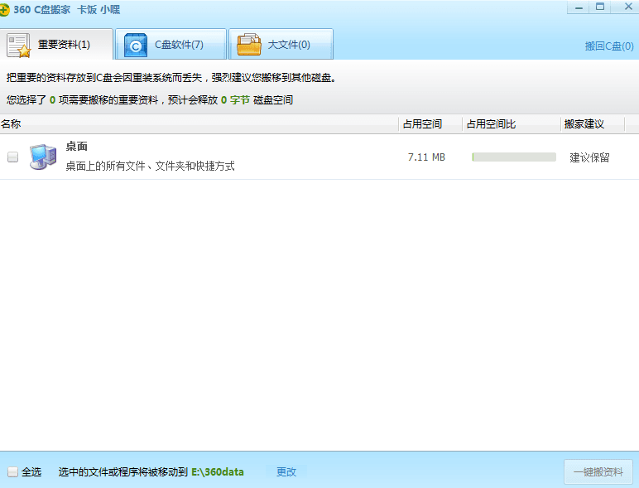This screenshot has width=639, height=488.
Task: Sort by 名称 column header
Action: (11, 124)
